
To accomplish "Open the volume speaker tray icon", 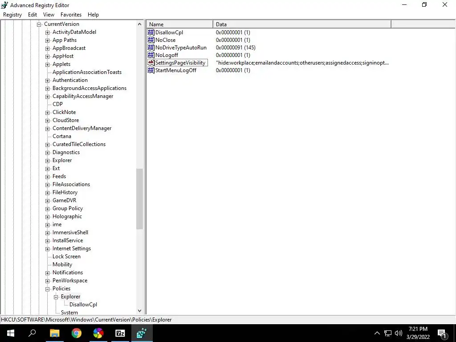I will point(399,333).
